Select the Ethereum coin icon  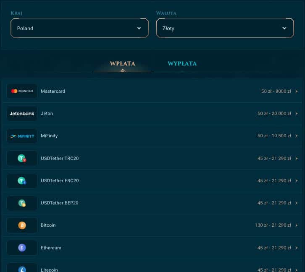pyautogui.click(x=22, y=248)
